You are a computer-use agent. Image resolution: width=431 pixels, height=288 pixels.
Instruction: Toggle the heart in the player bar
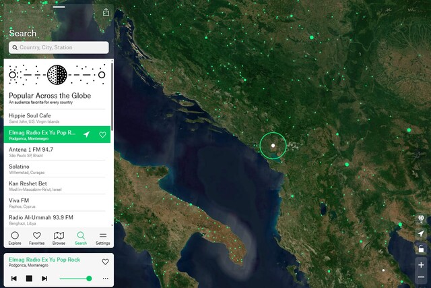coord(105,262)
